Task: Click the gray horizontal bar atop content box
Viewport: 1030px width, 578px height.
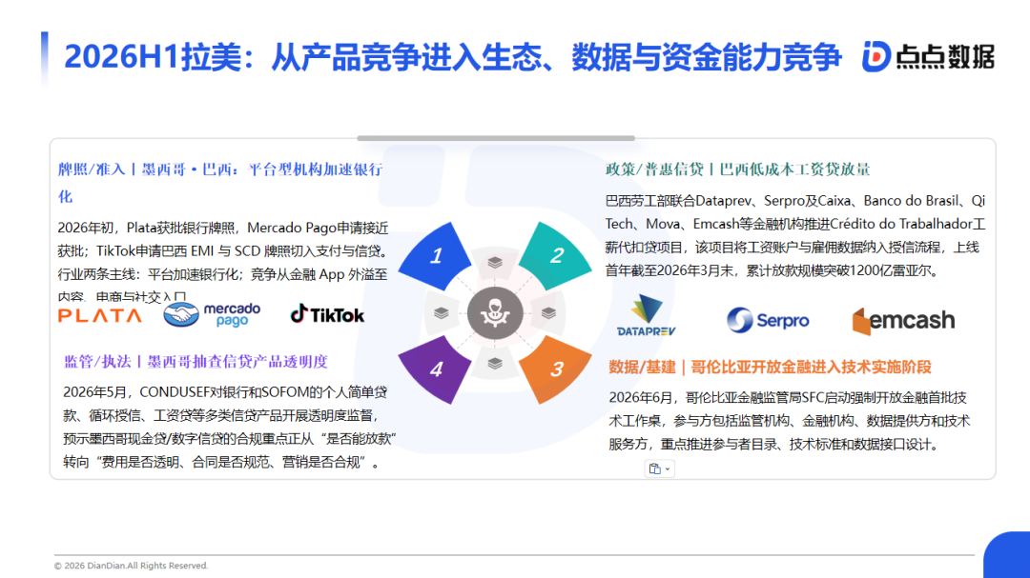Action: point(496,138)
